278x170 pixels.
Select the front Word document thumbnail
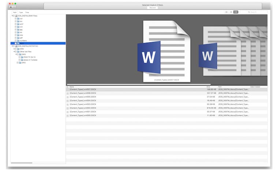[x=164, y=51]
